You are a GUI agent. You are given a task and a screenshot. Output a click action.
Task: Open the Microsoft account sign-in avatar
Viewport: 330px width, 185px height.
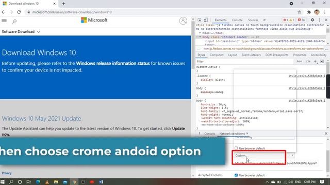click(x=183, y=21)
